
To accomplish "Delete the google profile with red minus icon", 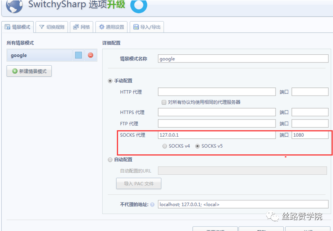I will click(90, 55).
